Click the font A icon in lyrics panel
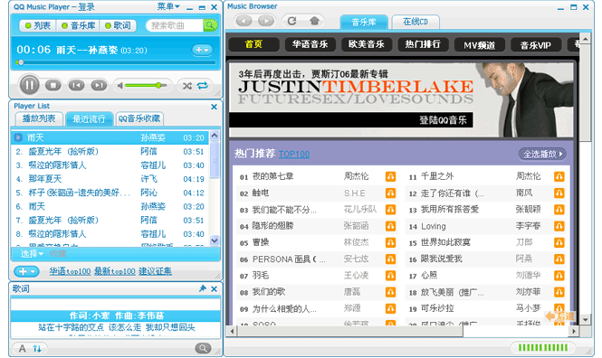602x358 pixels. click(23, 348)
